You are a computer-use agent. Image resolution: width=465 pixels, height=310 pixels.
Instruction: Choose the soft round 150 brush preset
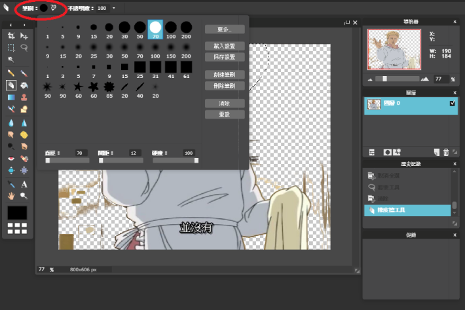click(171, 50)
